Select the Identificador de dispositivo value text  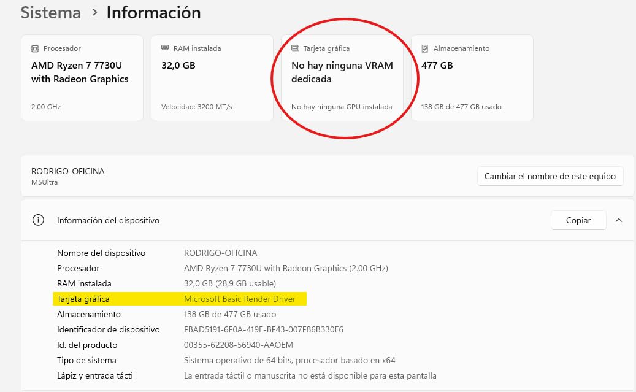pos(264,329)
